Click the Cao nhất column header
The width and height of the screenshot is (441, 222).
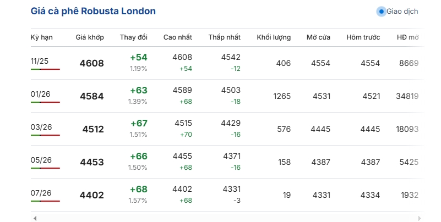click(178, 37)
